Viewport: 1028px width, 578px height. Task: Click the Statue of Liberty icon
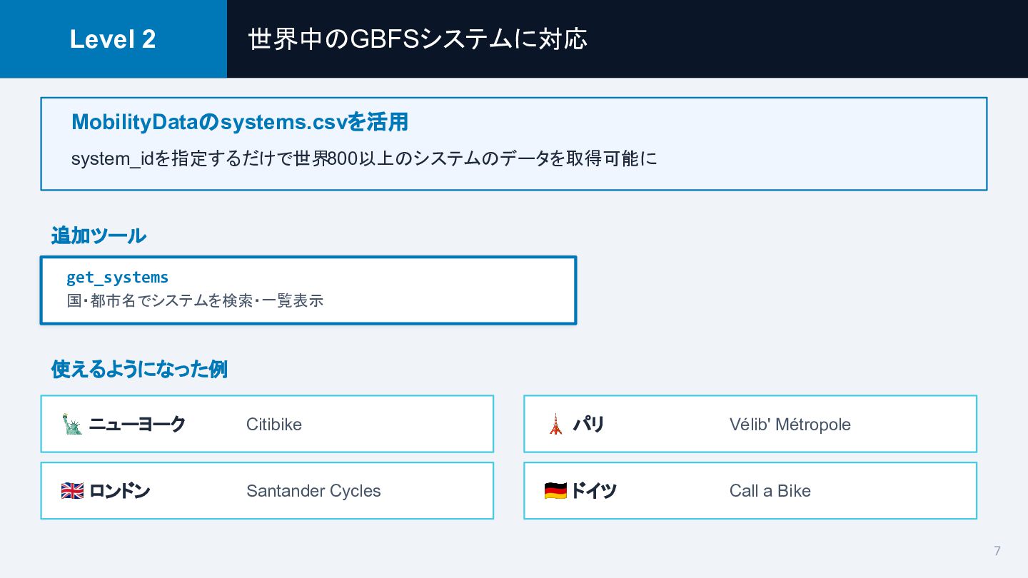[71, 424]
